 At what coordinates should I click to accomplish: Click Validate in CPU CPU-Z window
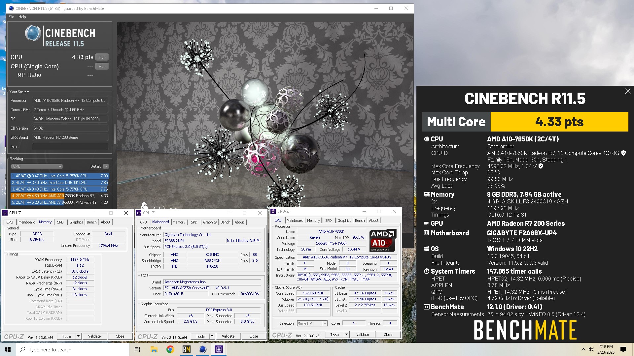[x=363, y=335]
